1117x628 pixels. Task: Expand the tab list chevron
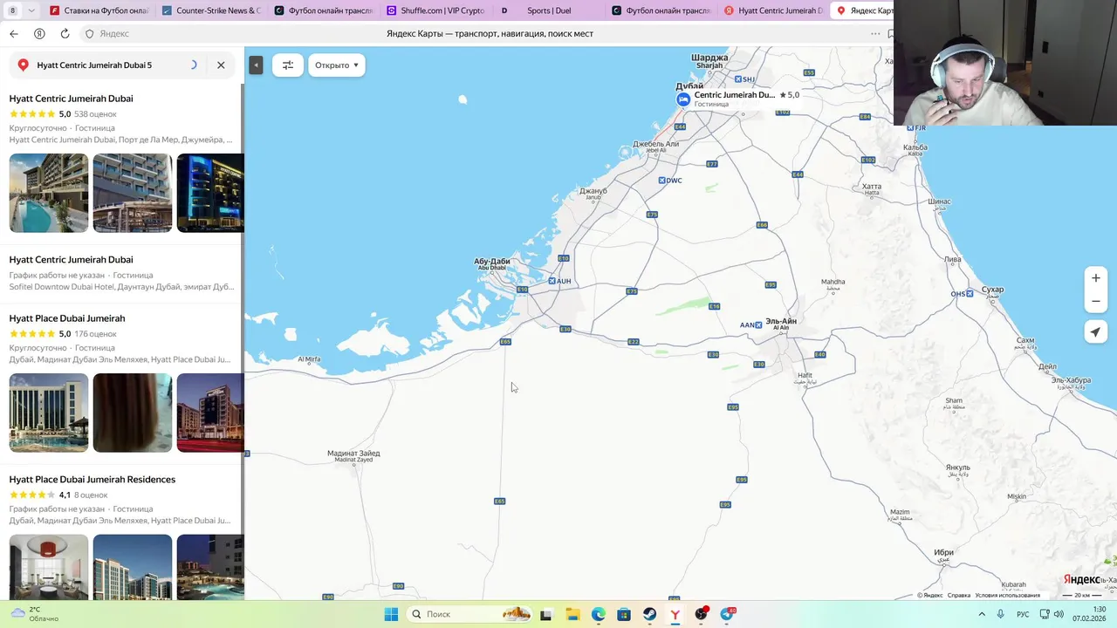[x=31, y=10]
